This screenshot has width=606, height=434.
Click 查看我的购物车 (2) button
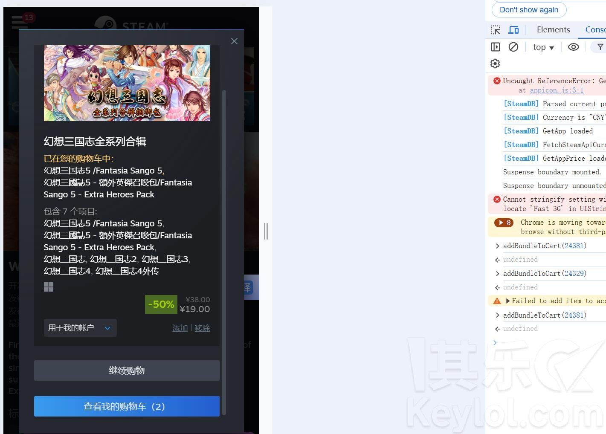pos(127,406)
